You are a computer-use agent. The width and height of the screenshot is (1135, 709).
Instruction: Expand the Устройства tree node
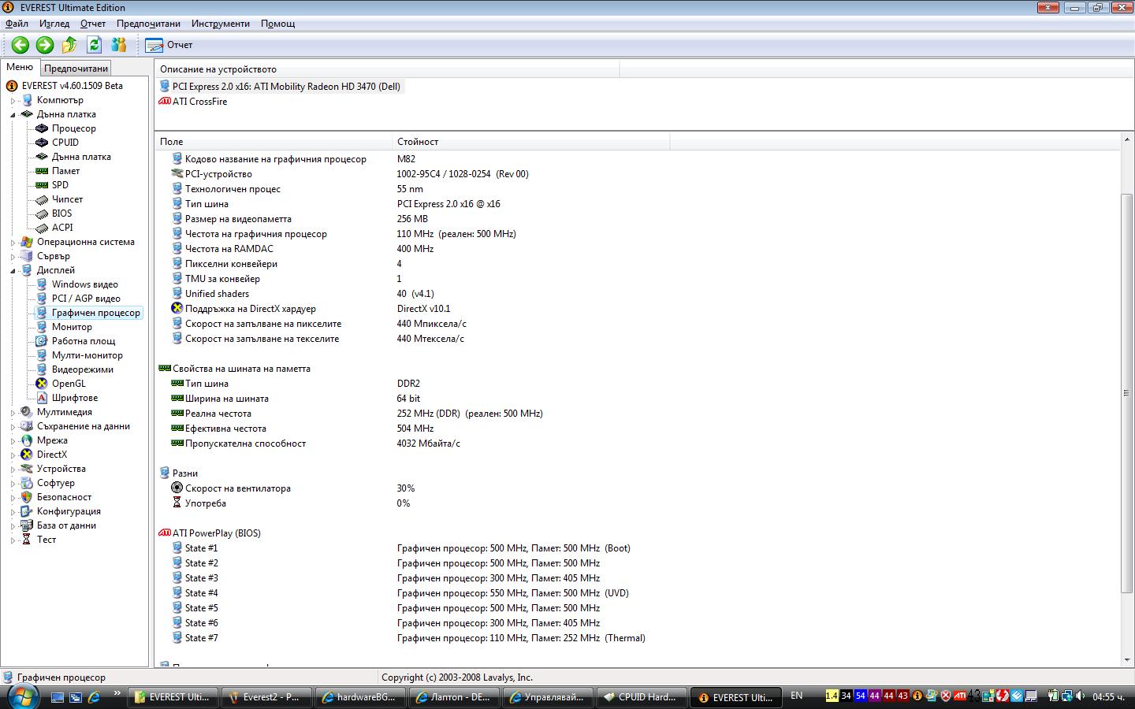13,470
